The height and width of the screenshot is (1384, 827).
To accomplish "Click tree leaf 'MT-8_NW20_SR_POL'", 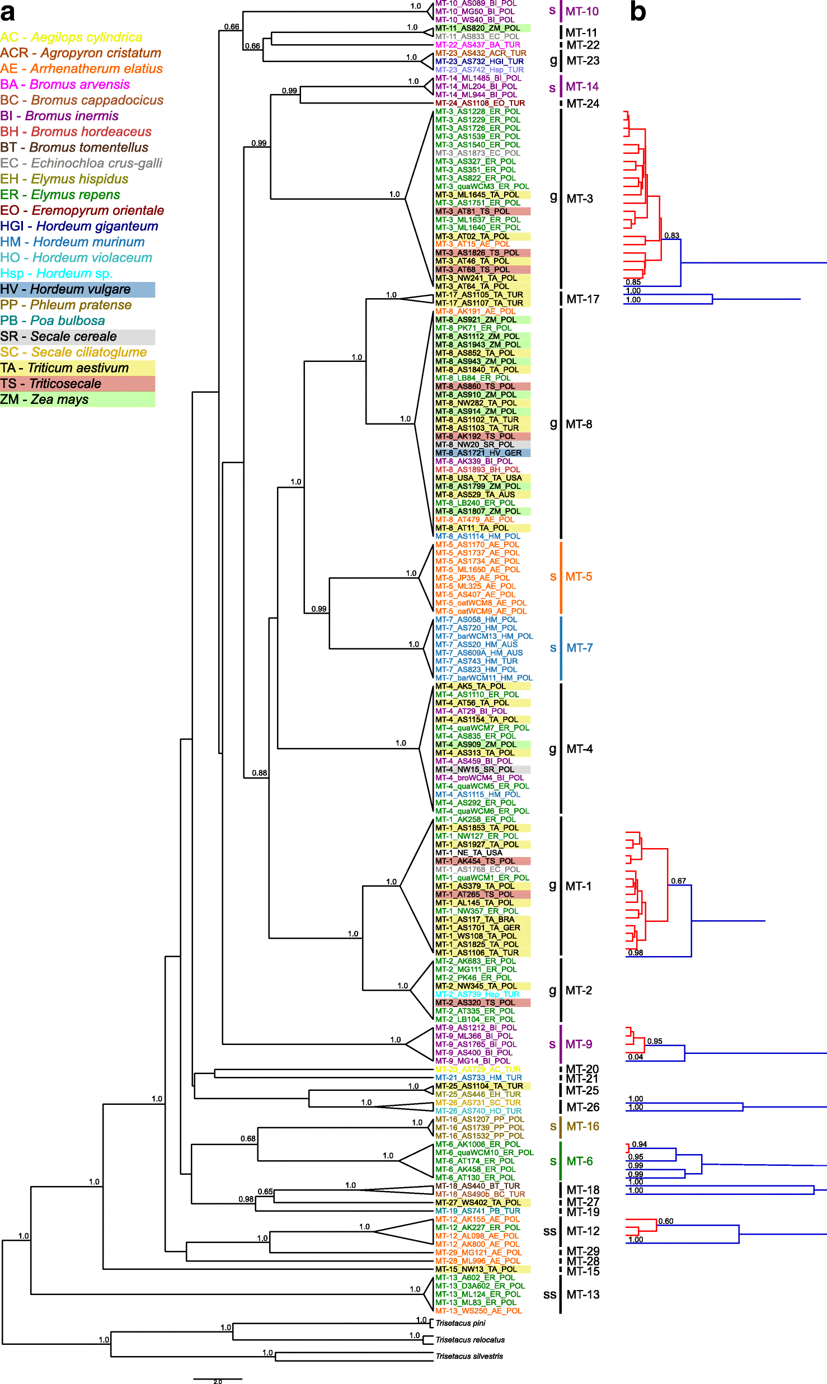I will click(483, 445).
